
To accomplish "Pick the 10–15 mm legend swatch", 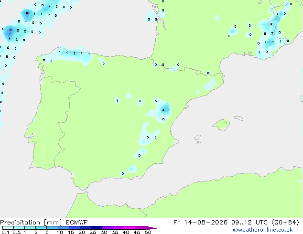I will (x=64, y=228).
